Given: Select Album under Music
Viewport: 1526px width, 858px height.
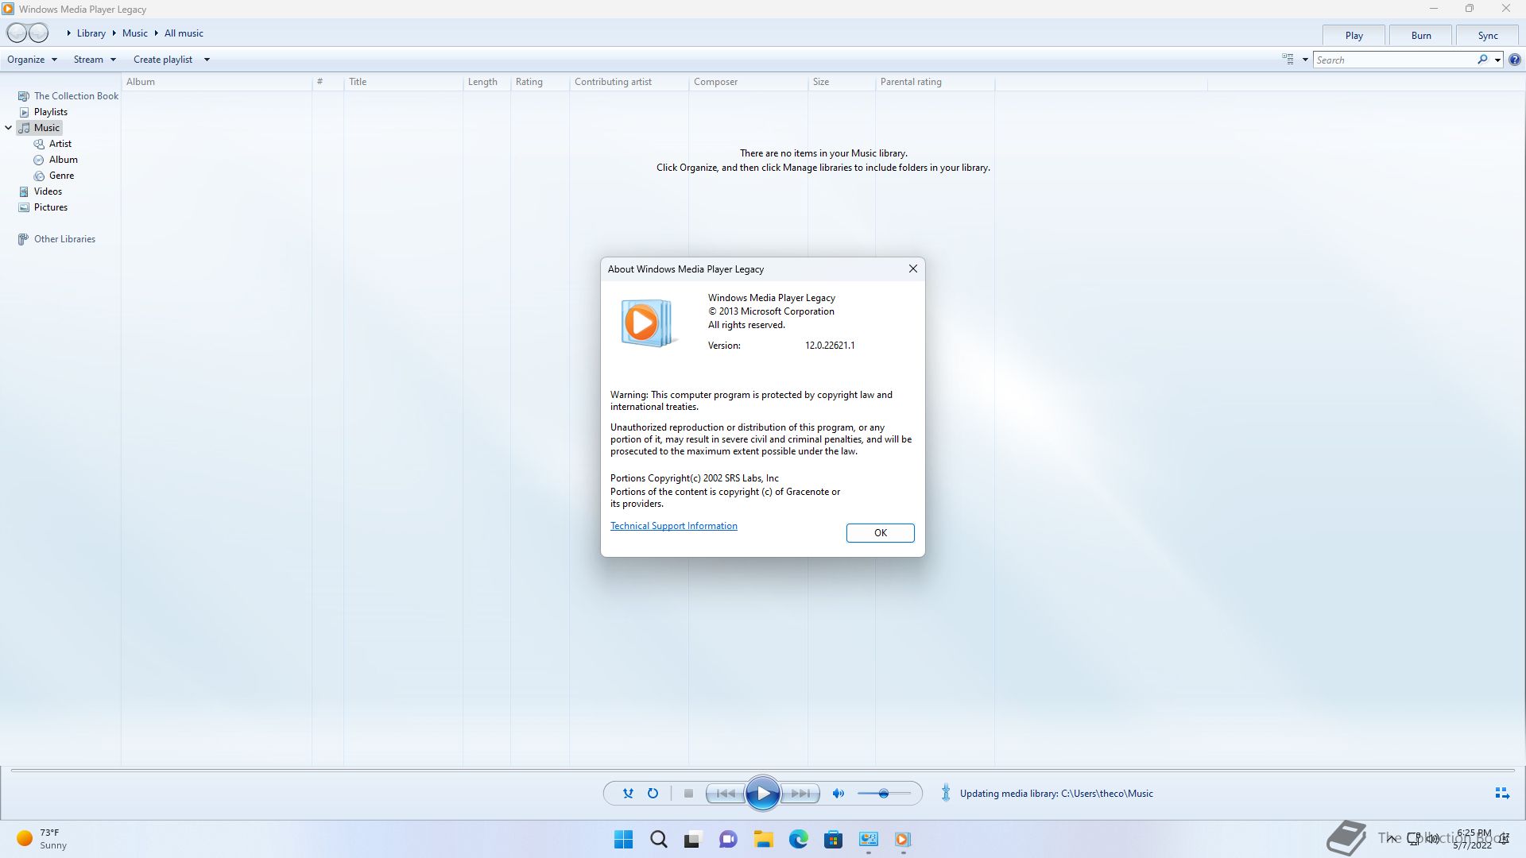Looking at the screenshot, I should (x=56, y=160).
